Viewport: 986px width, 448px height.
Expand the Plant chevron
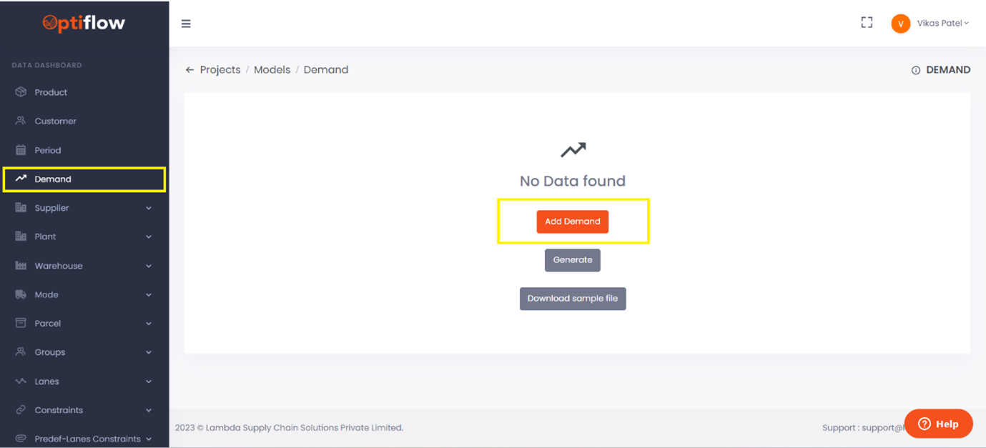pos(148,236)
